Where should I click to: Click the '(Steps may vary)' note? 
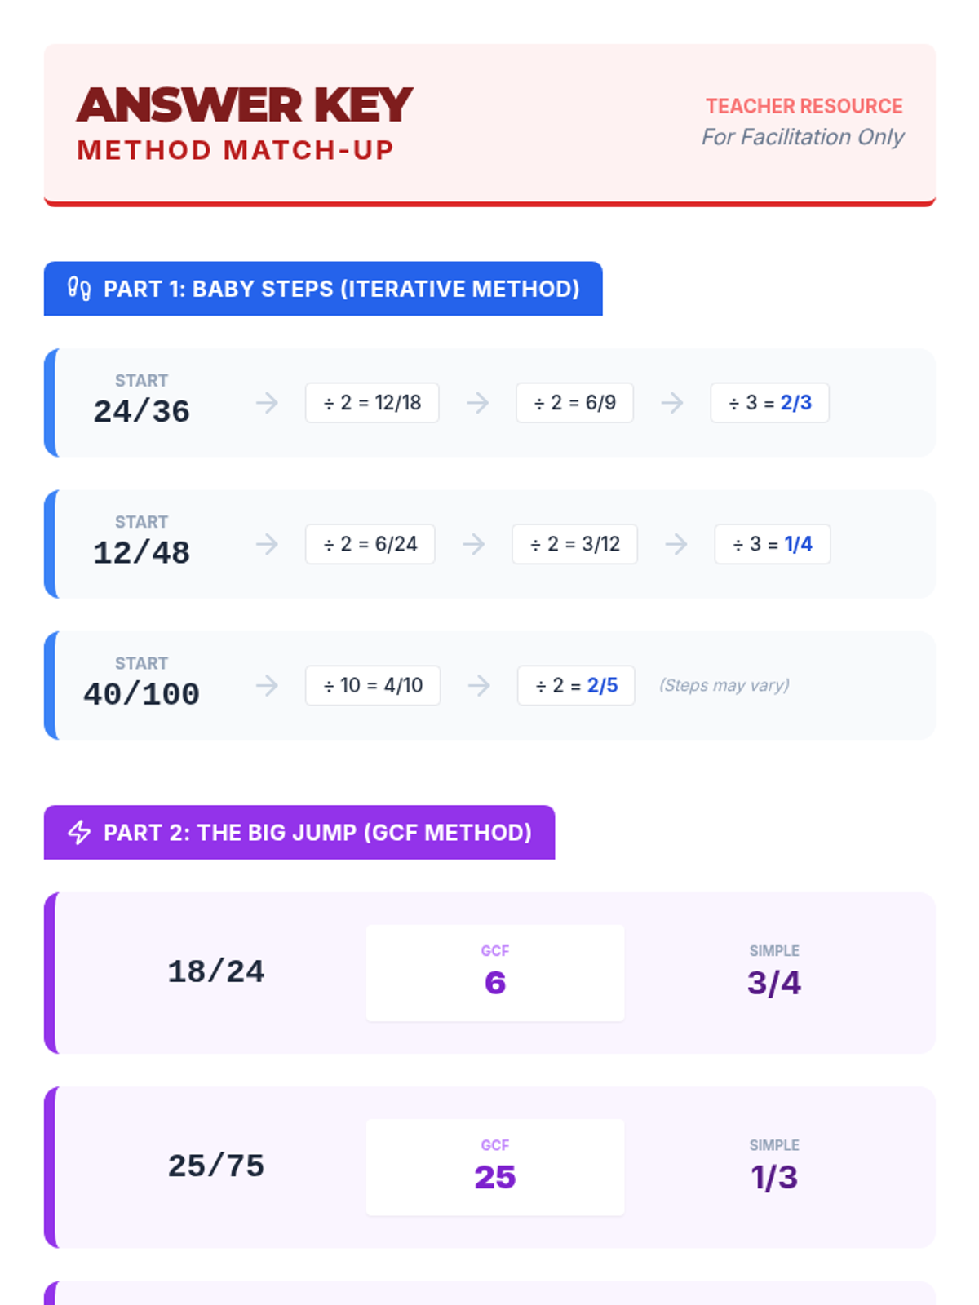724,685
